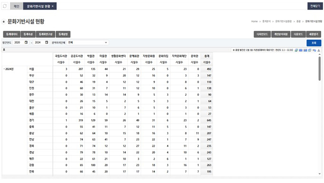Click the 통계설명 button
The height and width of the screenshot is (183, 324).
click(x=63, y=34)
